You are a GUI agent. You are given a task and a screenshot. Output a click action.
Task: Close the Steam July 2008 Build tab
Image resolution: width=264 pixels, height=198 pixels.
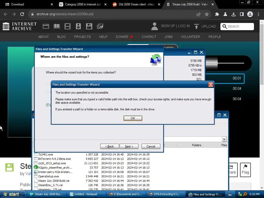pos(213,4)
